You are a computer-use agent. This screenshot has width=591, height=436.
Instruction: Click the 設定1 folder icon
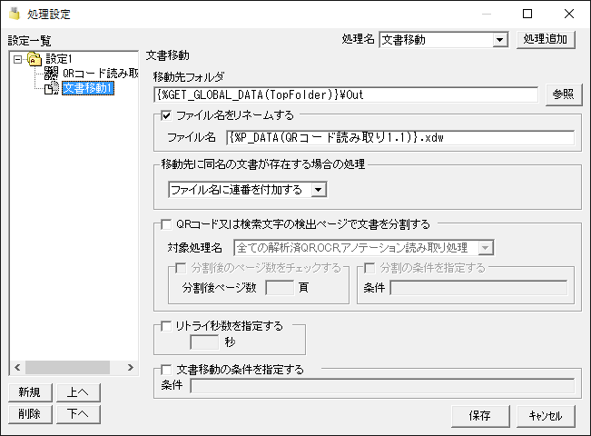34,59
